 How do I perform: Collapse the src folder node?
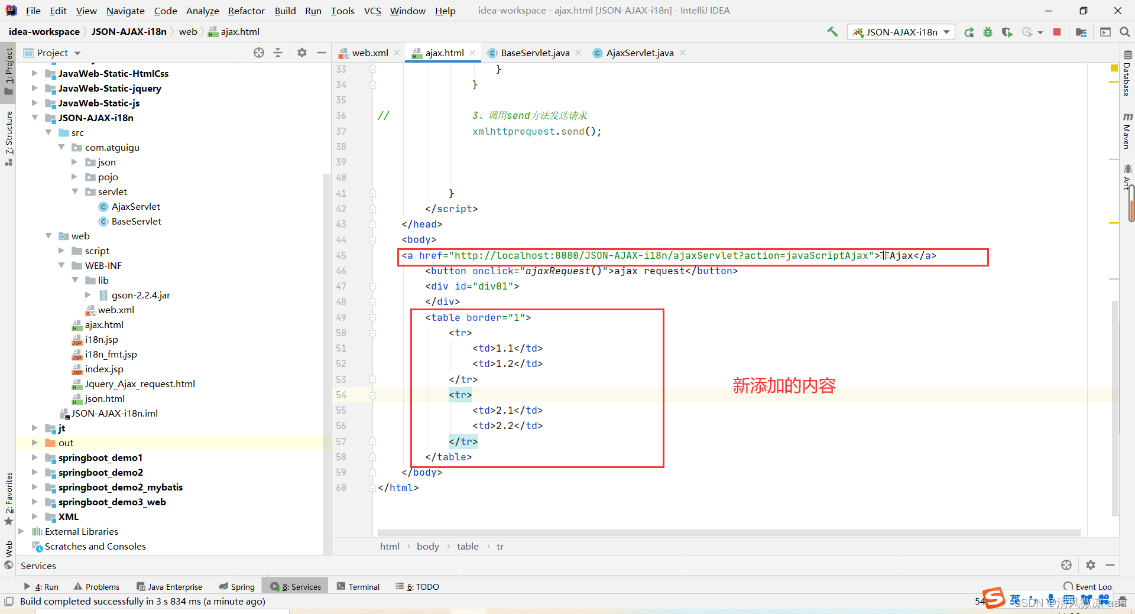pyautogui.click(x=48, y=132)
